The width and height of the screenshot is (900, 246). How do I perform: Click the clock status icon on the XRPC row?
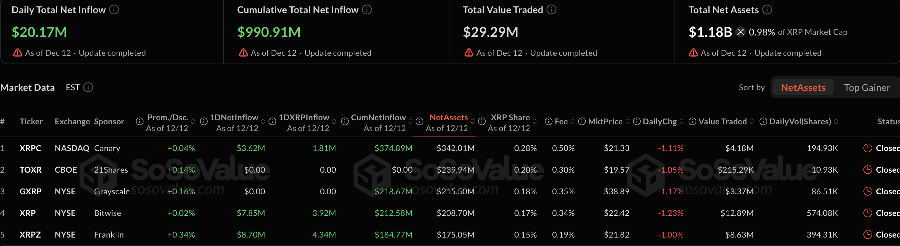click(x=868, y=148)
